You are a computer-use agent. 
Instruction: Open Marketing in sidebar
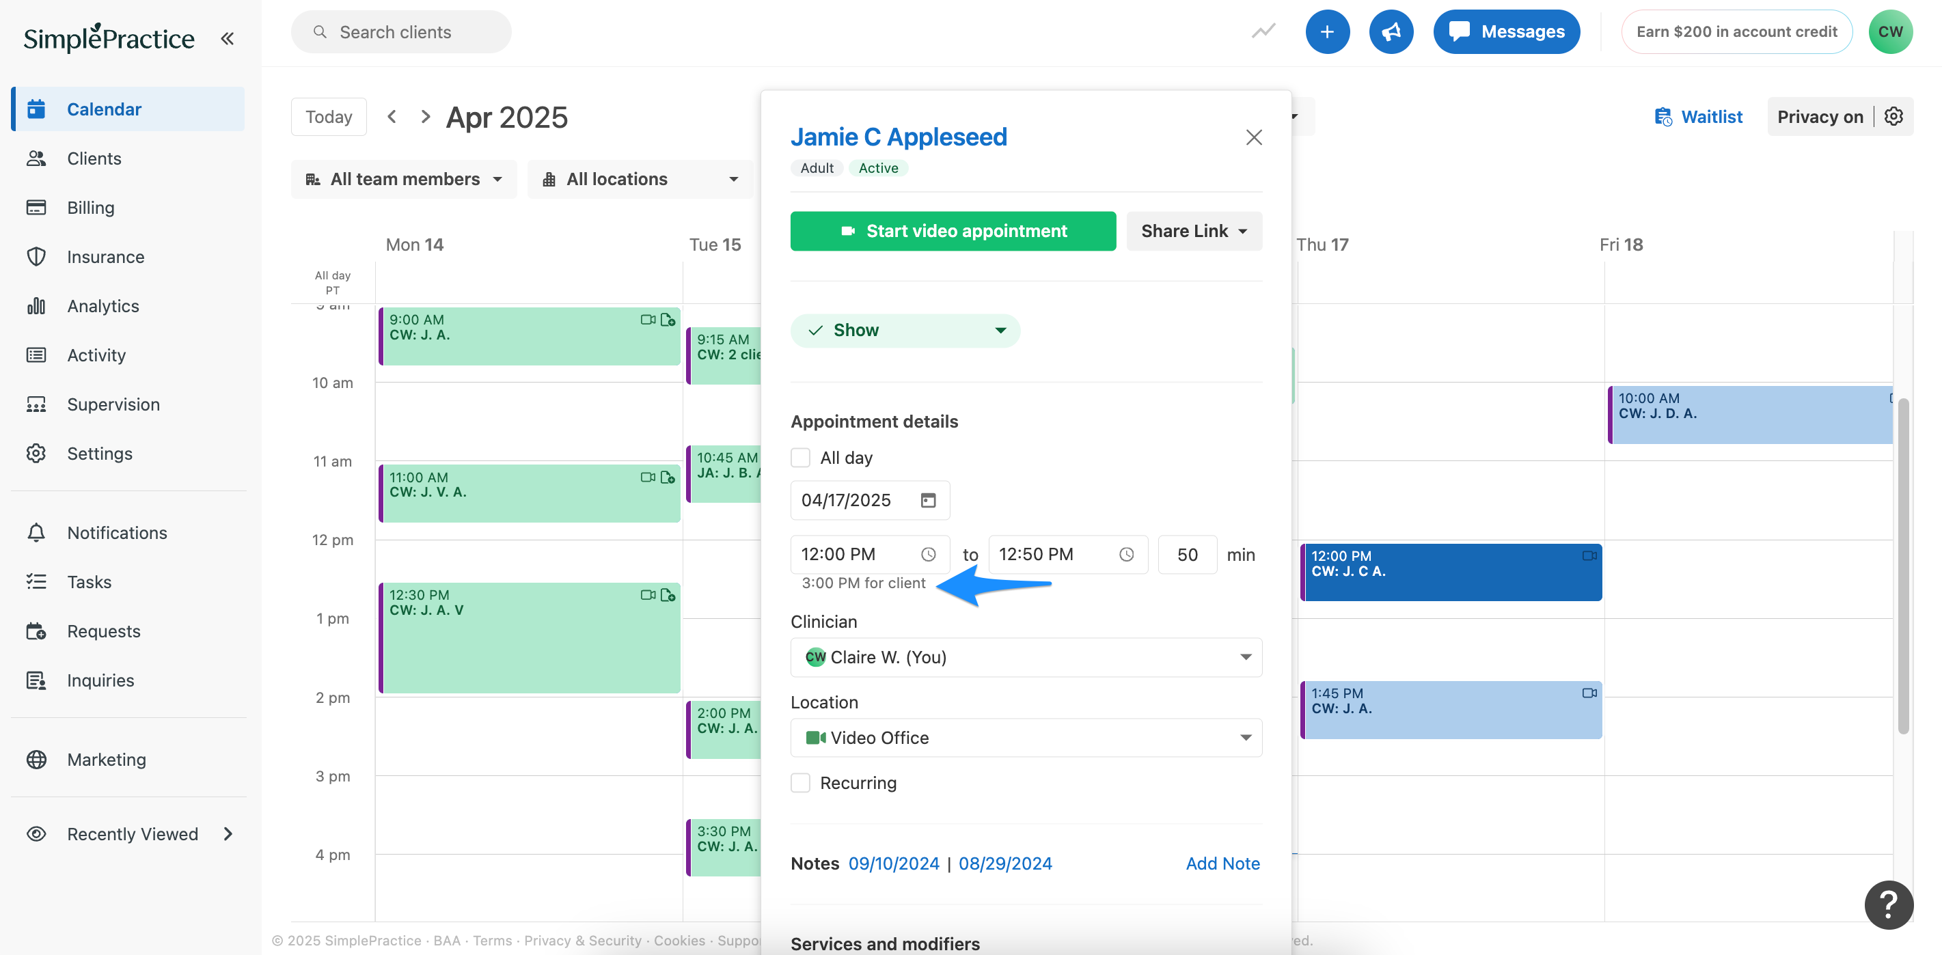[x=128, y=760]
